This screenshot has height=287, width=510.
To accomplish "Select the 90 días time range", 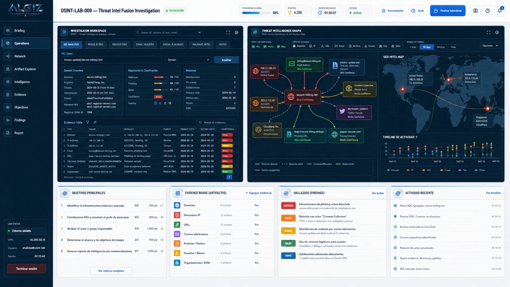I will 440,47.
